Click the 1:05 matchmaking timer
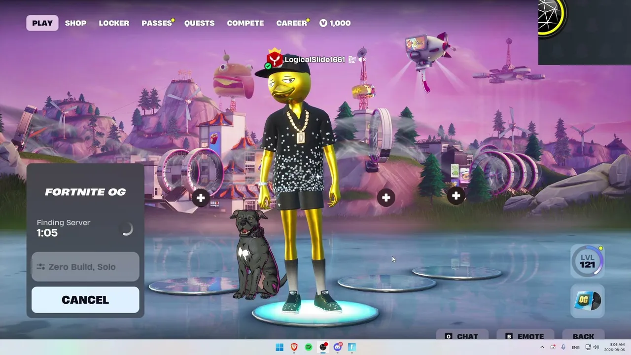Screen dimensions: 631x355 pos(47,233)
